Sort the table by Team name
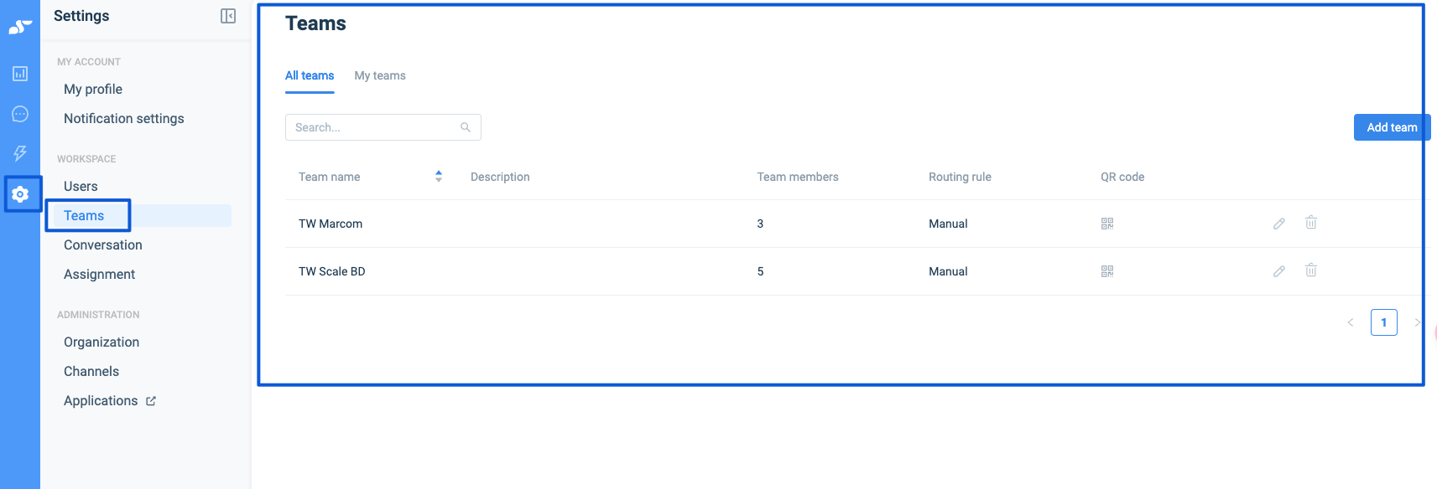The image size is (1437, 489). tap(438, 177)
